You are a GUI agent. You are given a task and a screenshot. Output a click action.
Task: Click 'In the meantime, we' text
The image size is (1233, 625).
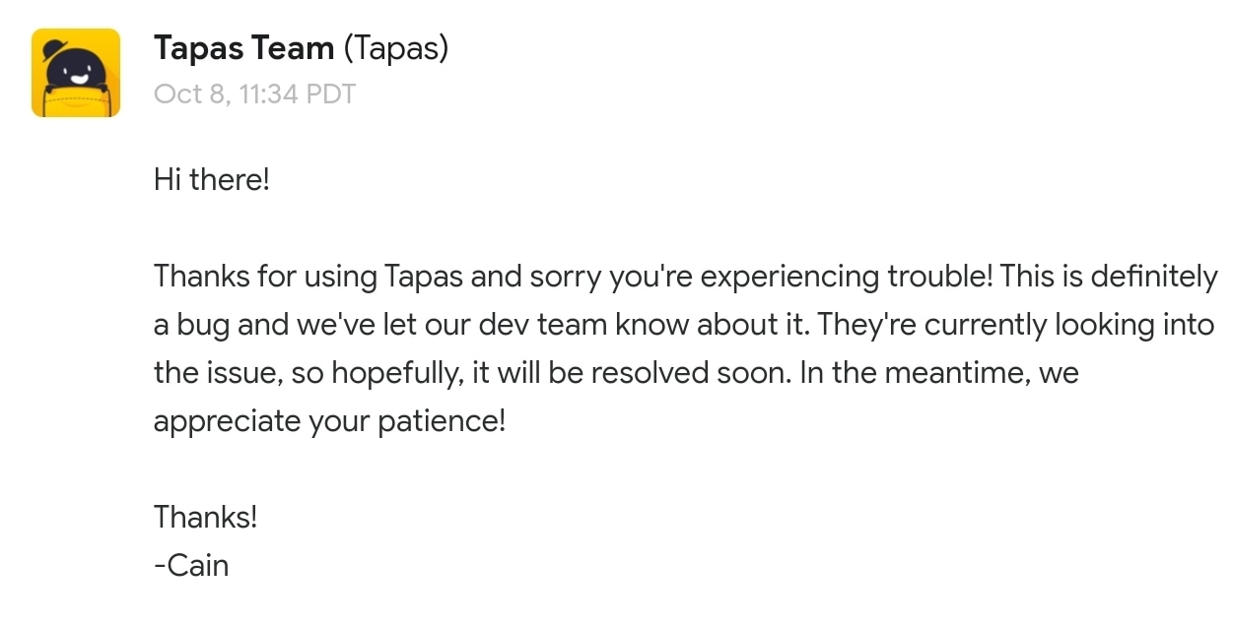[939, 374]
